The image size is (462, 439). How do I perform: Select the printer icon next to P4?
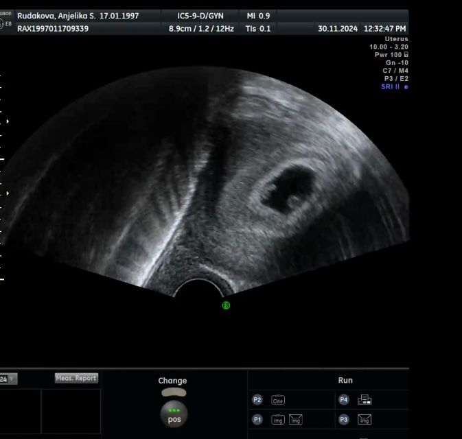coord(365,400)
